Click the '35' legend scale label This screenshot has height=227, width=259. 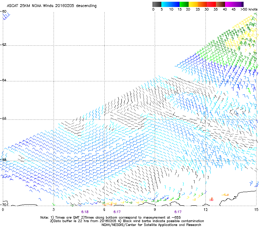(216, 9)
